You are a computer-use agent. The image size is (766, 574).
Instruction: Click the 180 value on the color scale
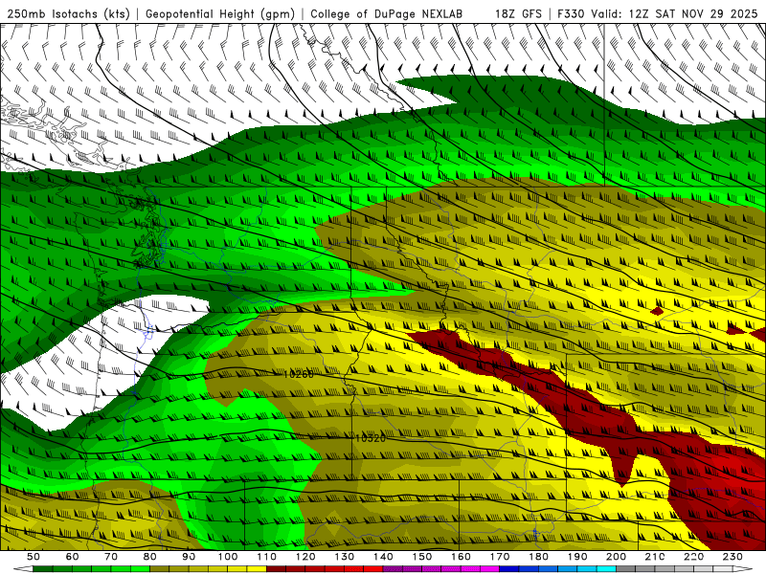[539, 557]
